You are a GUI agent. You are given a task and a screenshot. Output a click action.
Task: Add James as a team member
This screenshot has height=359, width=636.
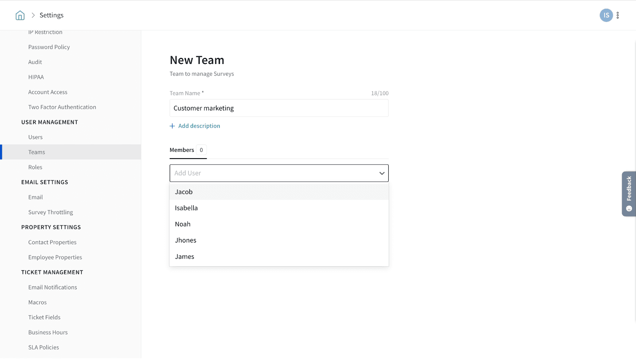click(184, 257)
